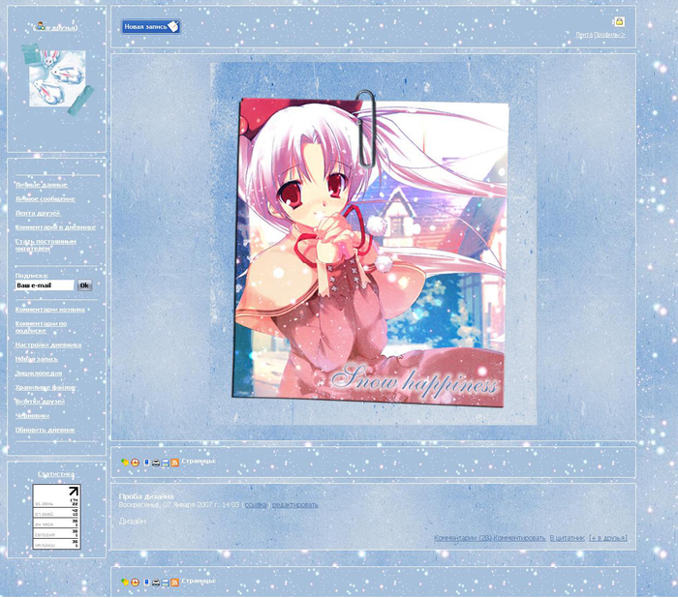Click the post title "Проба дизайна"

pyautogui.click(x=146, y=496)
